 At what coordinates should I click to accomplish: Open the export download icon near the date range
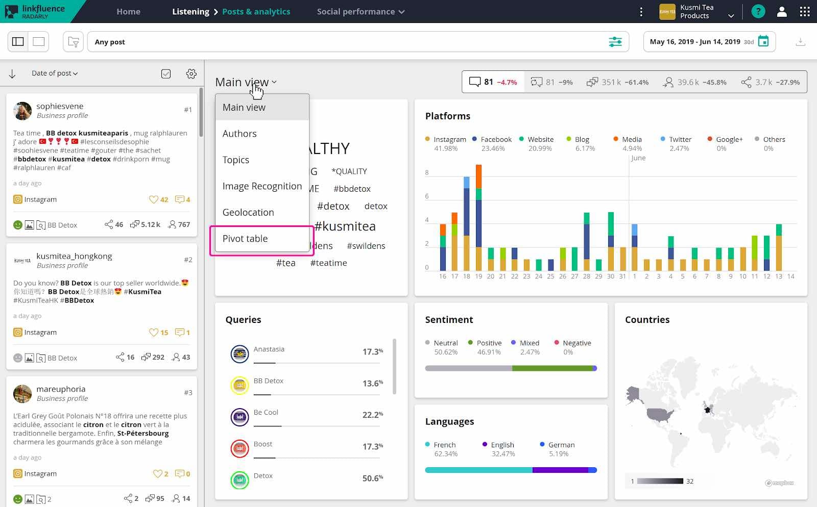[800, 41]
